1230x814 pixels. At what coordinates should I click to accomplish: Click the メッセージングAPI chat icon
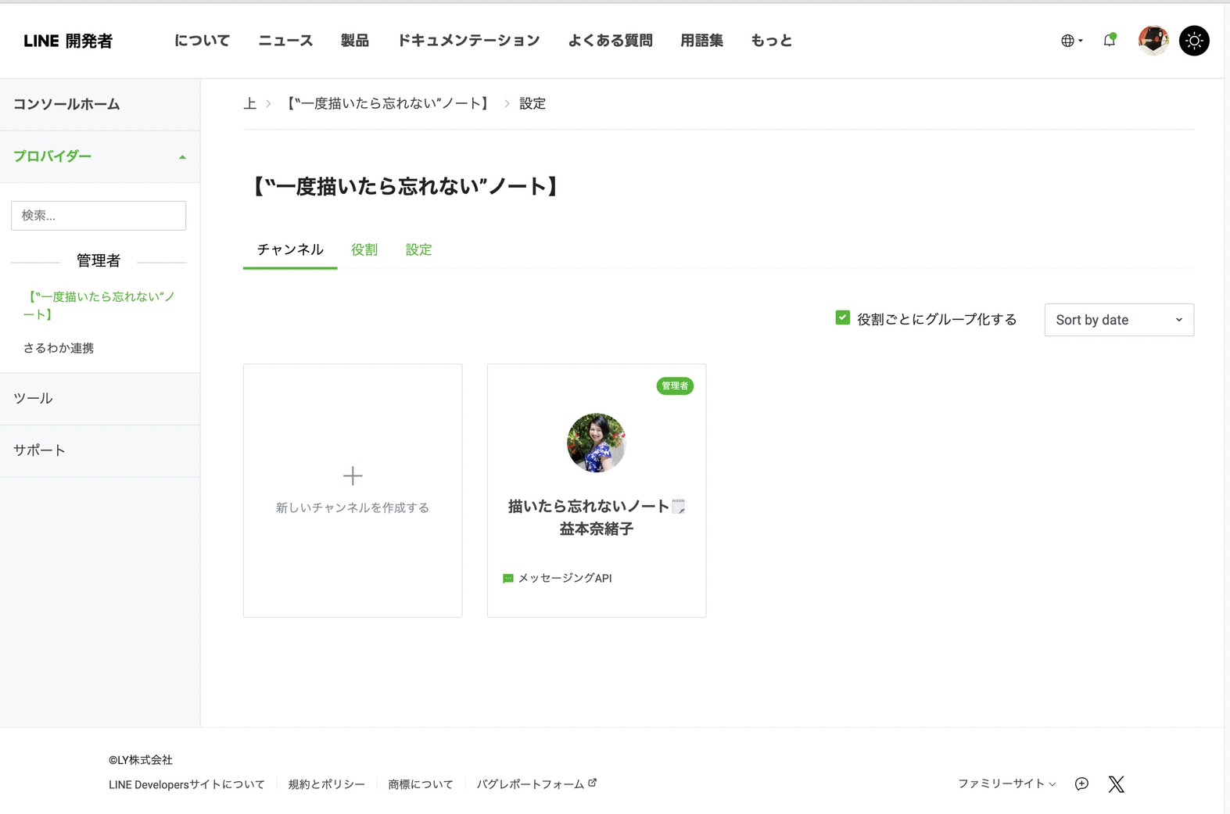[x=508, y=579]
